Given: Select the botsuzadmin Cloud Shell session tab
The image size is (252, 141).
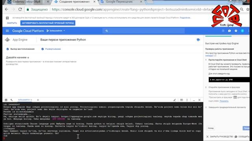Looking at the screenshot, I should (24, 100).
